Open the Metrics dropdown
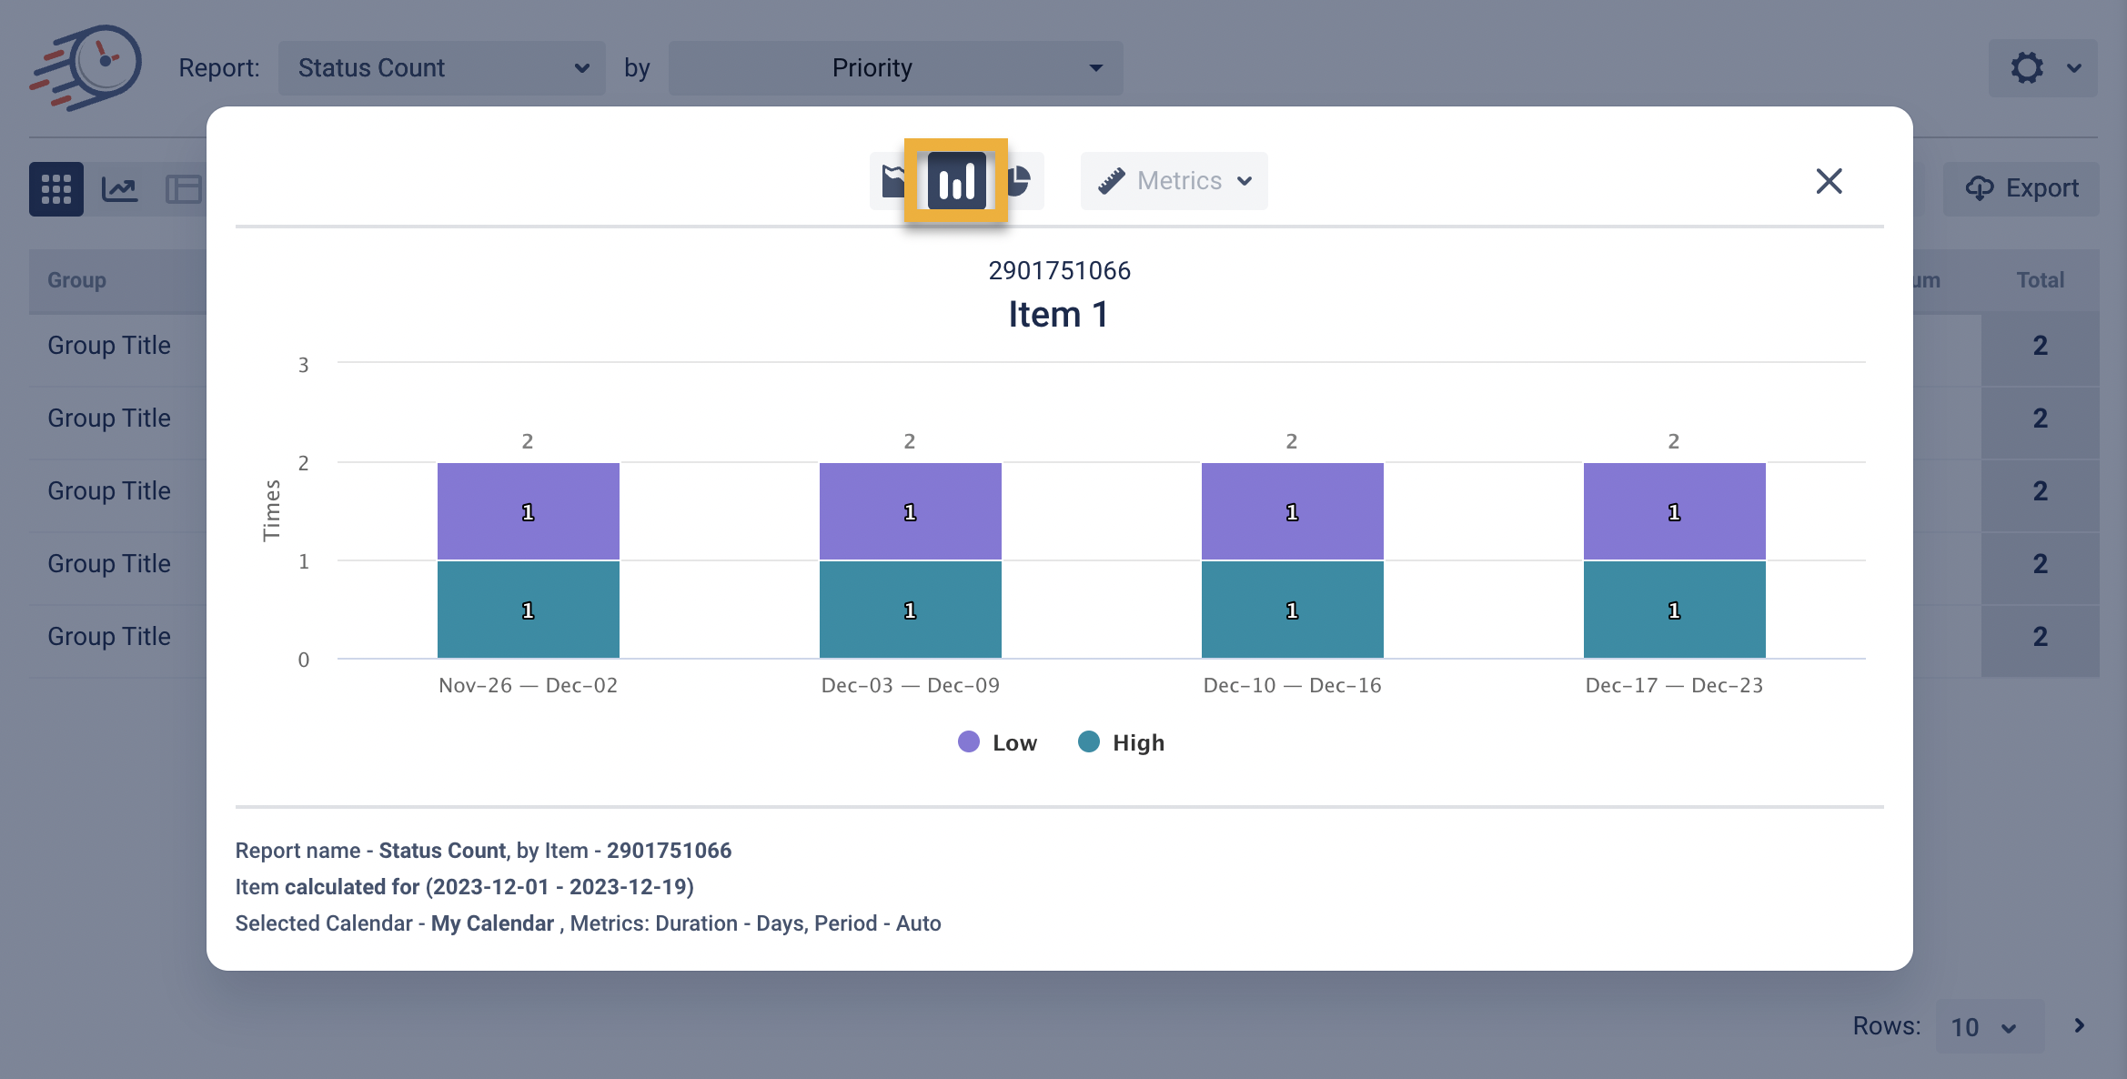Viewport: 2127px width, 1079px height. click(x=1174, y=181)
